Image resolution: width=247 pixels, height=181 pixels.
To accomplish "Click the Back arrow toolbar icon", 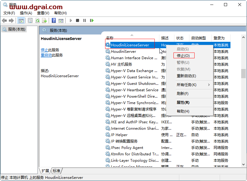I will point(4,20).
